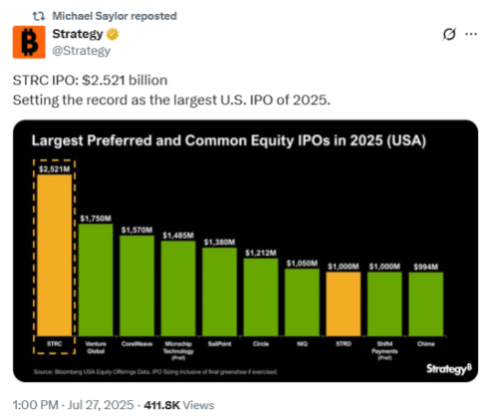Viewport: 492px width, 418px height.
Task: Click the repost arrows icon
Action: pos(39,16)
